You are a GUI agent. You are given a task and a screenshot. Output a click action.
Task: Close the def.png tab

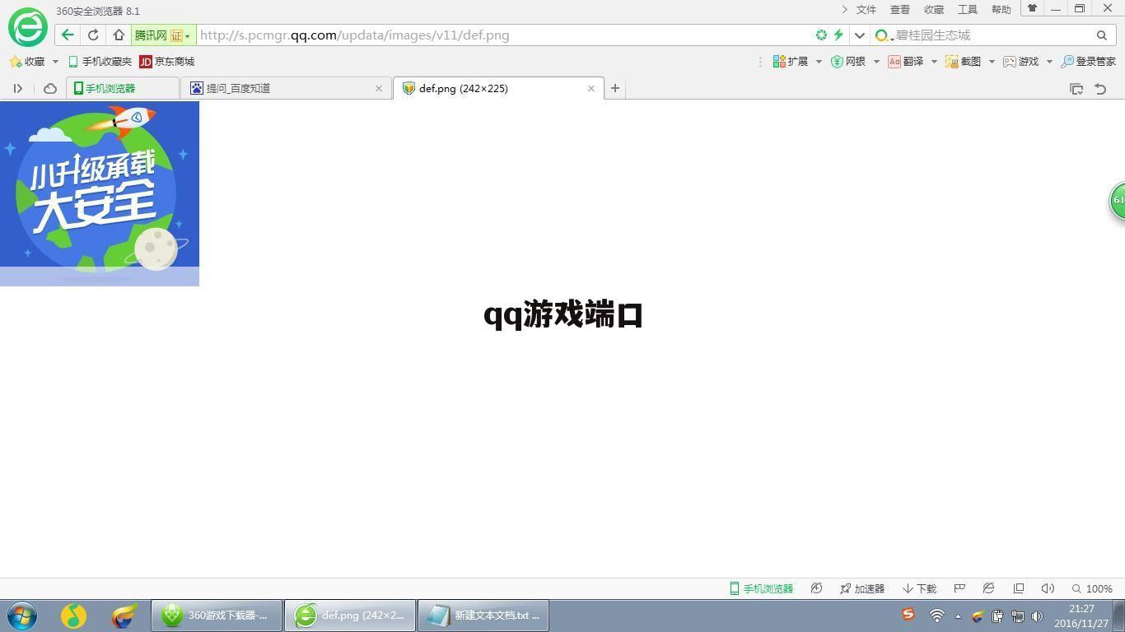pyautogui.click(x=591, y=88)
